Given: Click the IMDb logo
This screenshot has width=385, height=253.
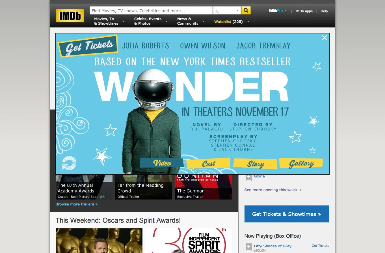Looking at the screenshot, I should click(x=70, y=16).
